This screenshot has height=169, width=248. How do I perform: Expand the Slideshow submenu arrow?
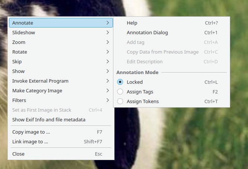pos(108,32)
